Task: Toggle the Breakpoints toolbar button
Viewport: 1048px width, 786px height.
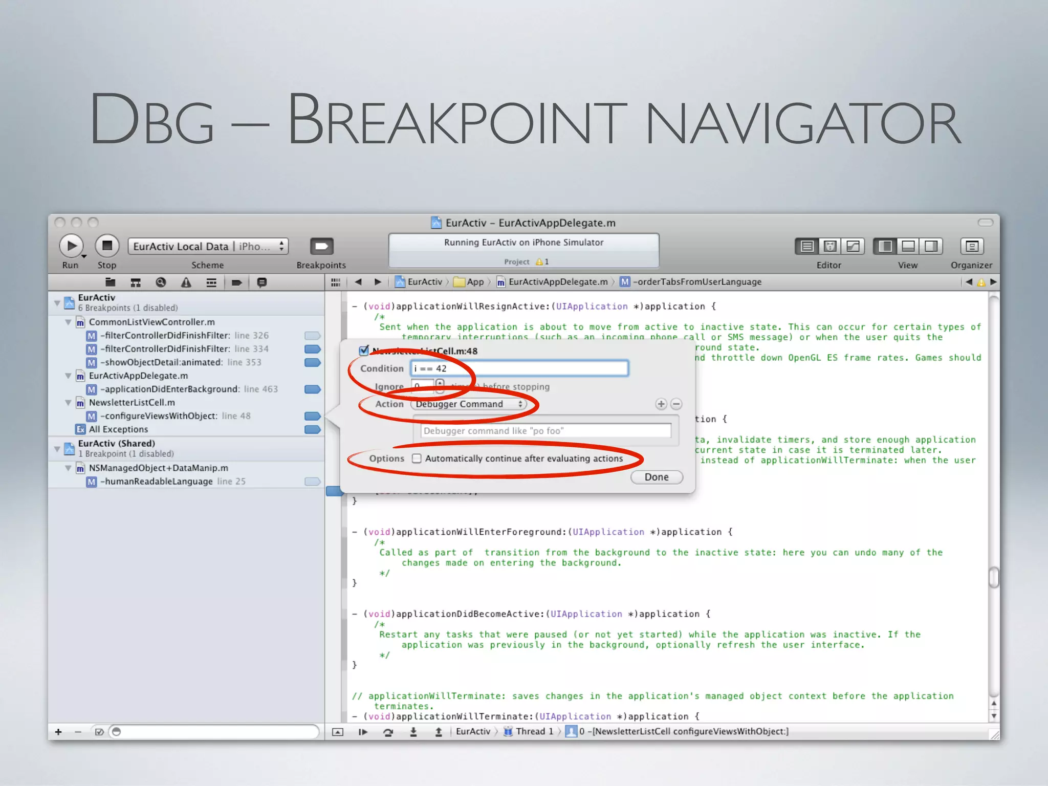Action: click(321, 246)
